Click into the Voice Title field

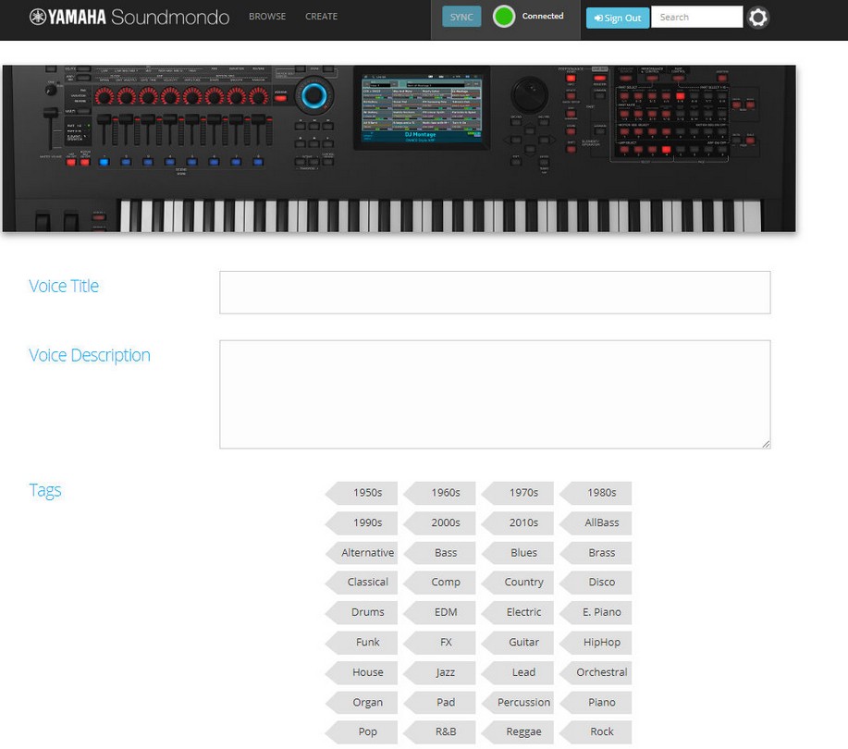[495, 292]
